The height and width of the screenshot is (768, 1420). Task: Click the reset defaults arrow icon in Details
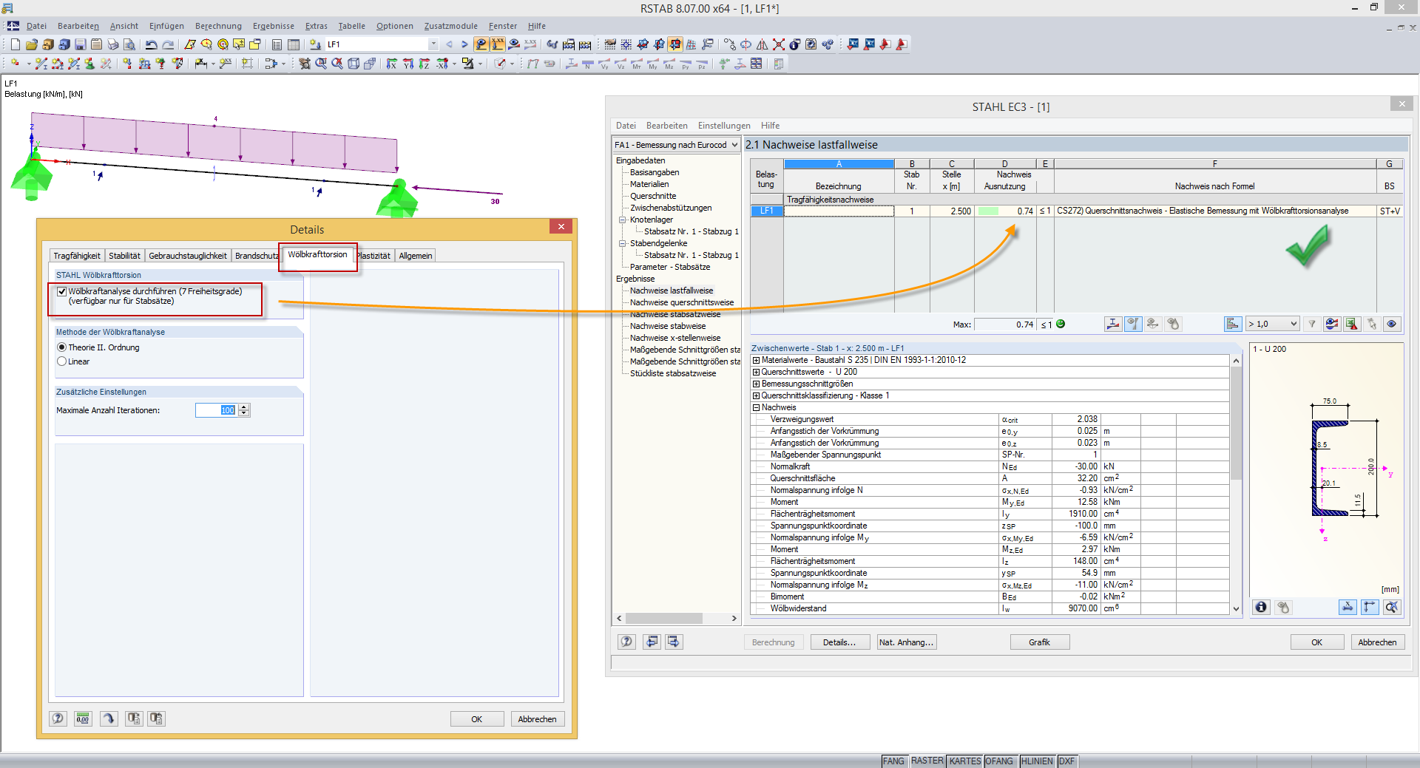(109, 718)
